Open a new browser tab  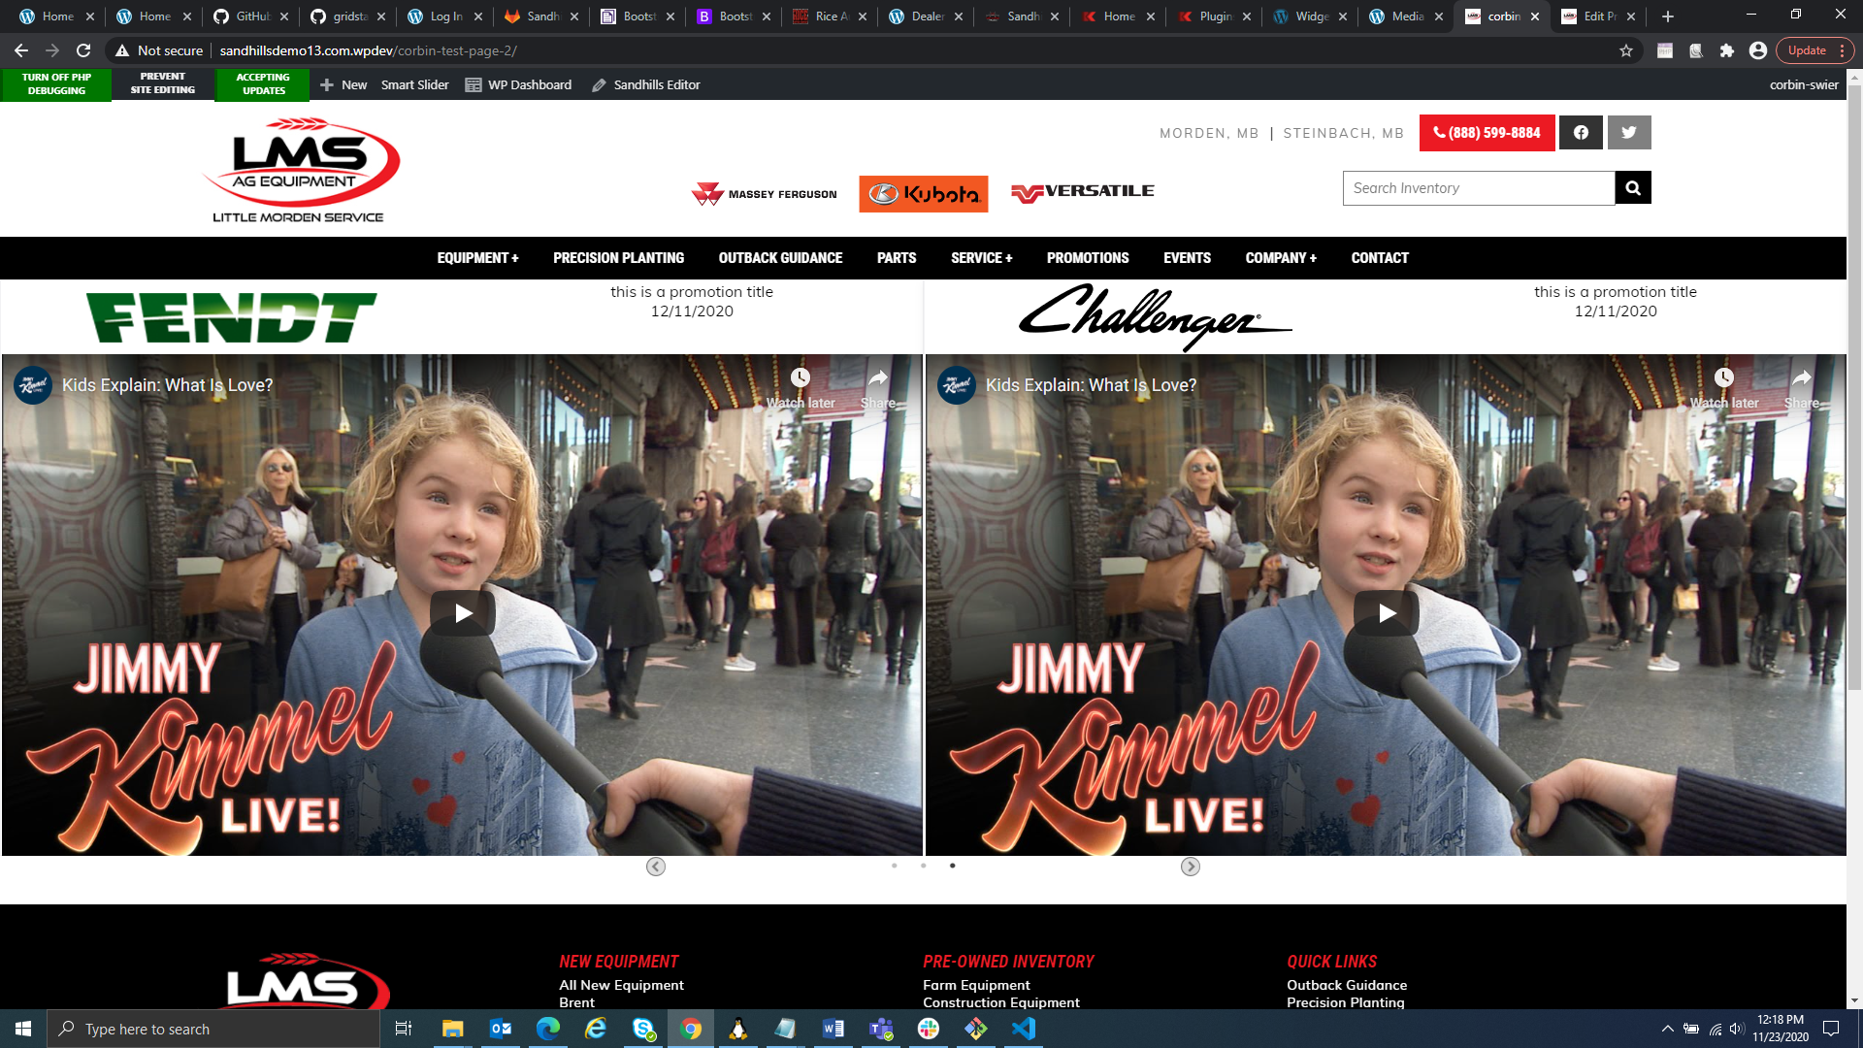pos(1668,16)
